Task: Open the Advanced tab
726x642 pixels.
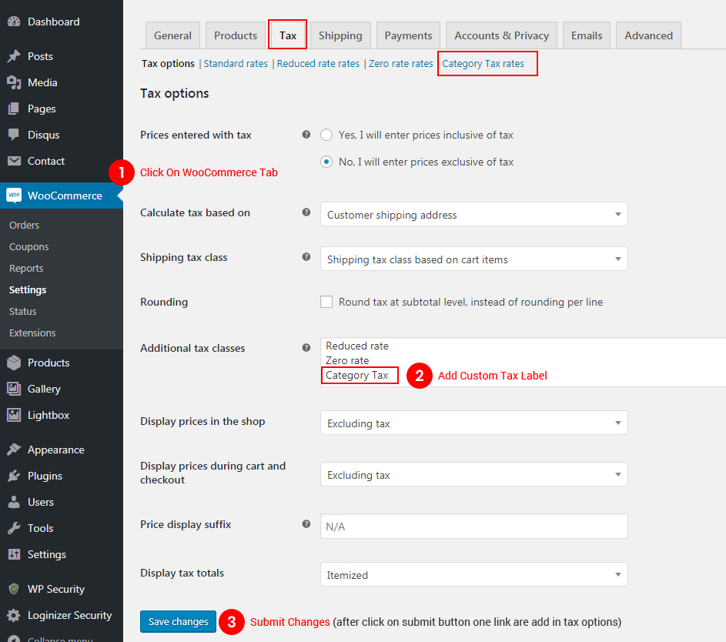Action: point(648,35)
